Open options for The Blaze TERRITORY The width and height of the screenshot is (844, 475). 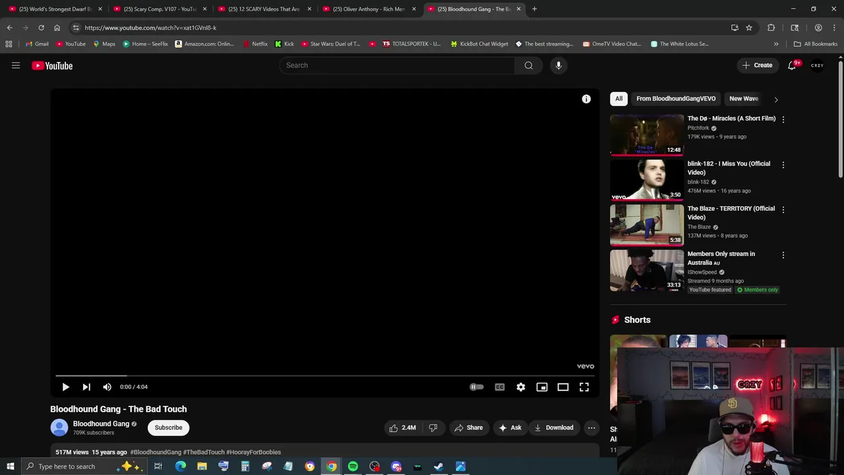click(x=783, y=209)
